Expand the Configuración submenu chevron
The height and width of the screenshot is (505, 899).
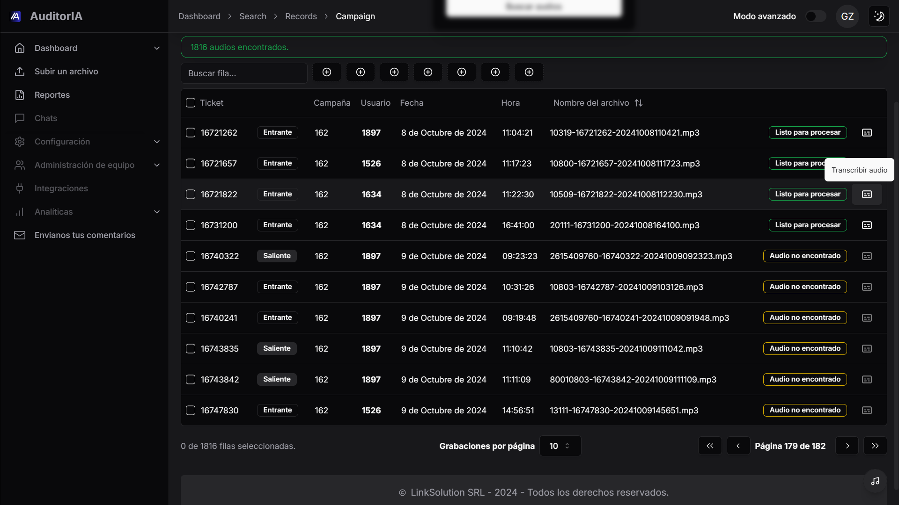point(157,142)
